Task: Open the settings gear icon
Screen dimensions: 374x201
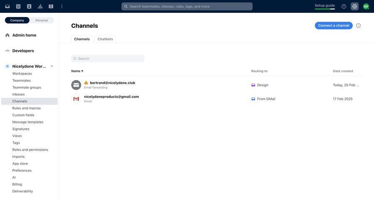Action: click(x=355, y=7)
